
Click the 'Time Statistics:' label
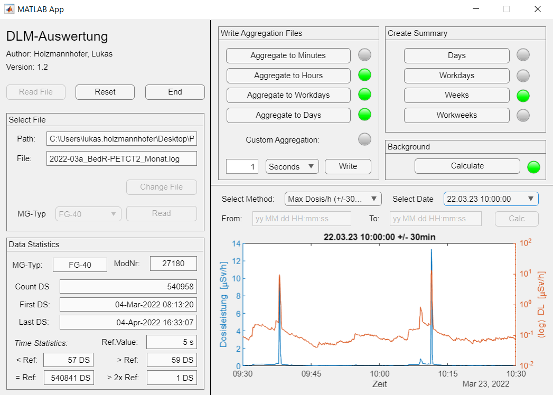pos(41,343)
